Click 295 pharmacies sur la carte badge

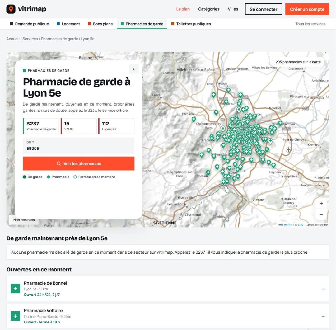pyautogui.click(x=298, y=62)
